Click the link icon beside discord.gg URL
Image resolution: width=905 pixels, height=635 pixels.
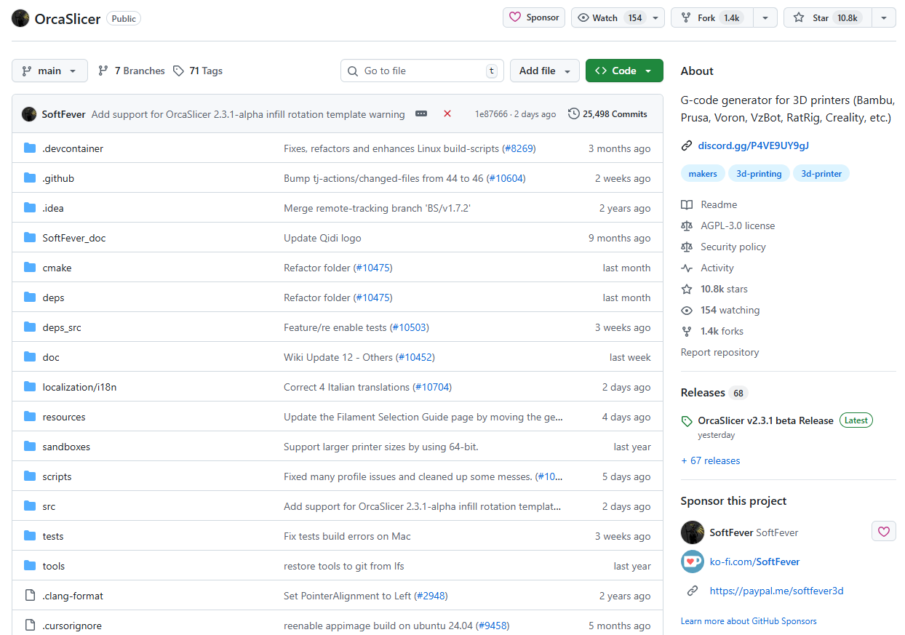(x=687, y=145)
